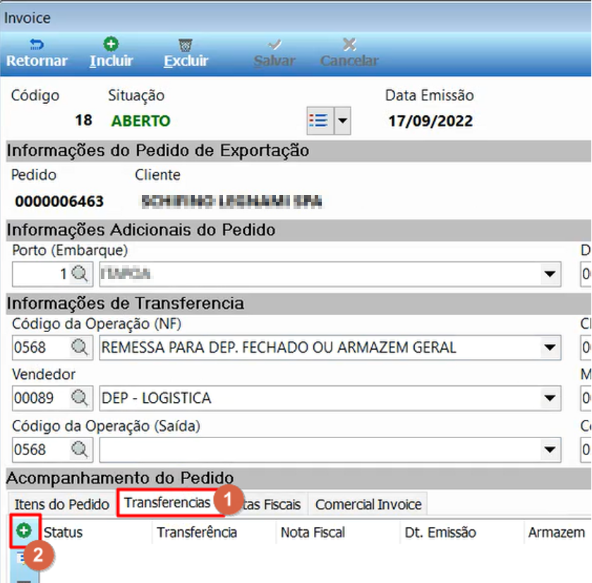Image resolution: width=592 pixels, height=583 pixels.
Task: Click the Cancelar X toolbar button
Action: (349, 53)
